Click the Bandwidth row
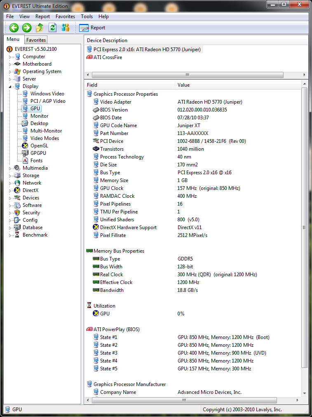The height and width of the screenshot is (417, 312). [x=193, y=290]
